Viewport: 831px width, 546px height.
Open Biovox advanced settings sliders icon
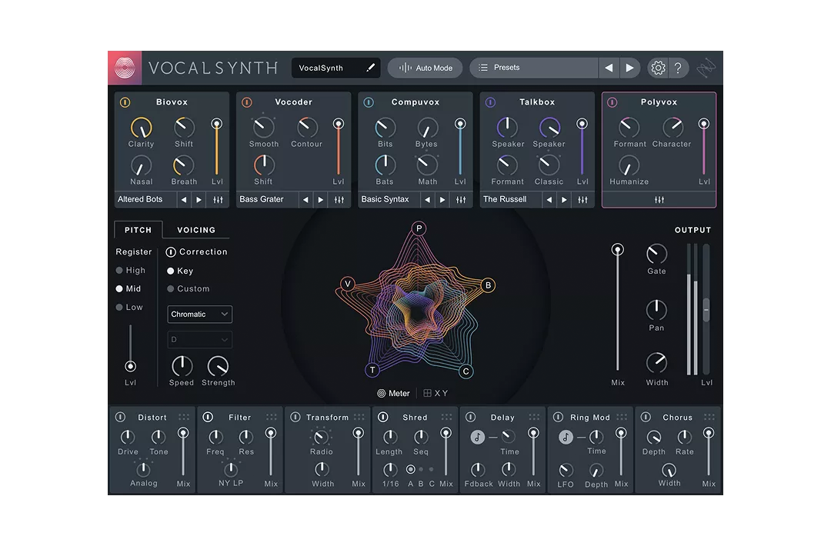(218, 200)
